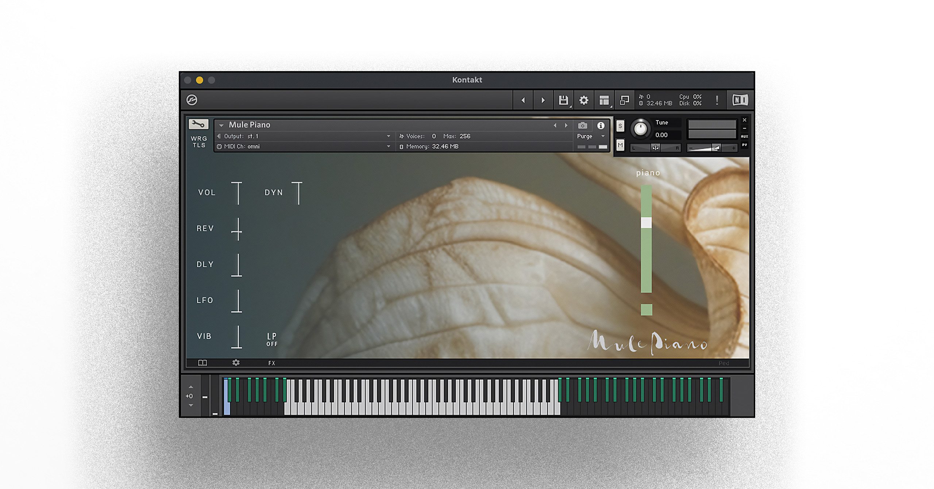Minimize the instrument header with minus button

pos(745,128)
